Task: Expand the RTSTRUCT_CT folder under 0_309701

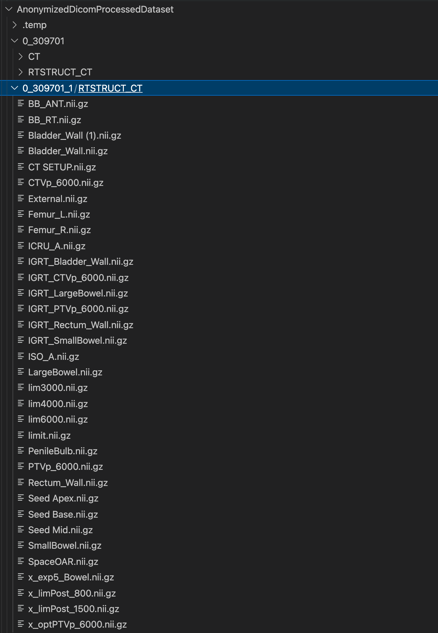Action: tap(21, 72)
